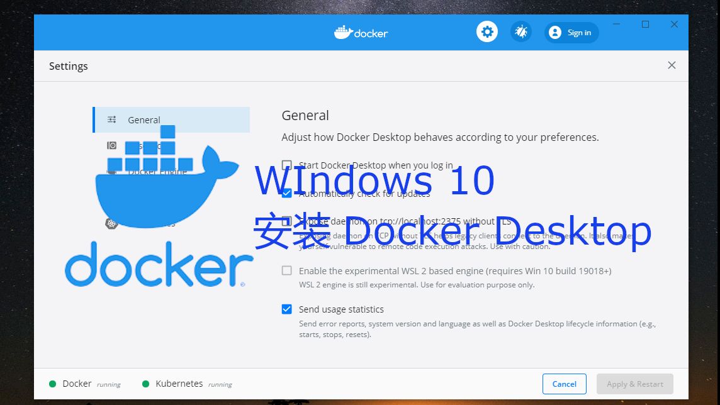Close the Settings panel with X

(672, 65)
